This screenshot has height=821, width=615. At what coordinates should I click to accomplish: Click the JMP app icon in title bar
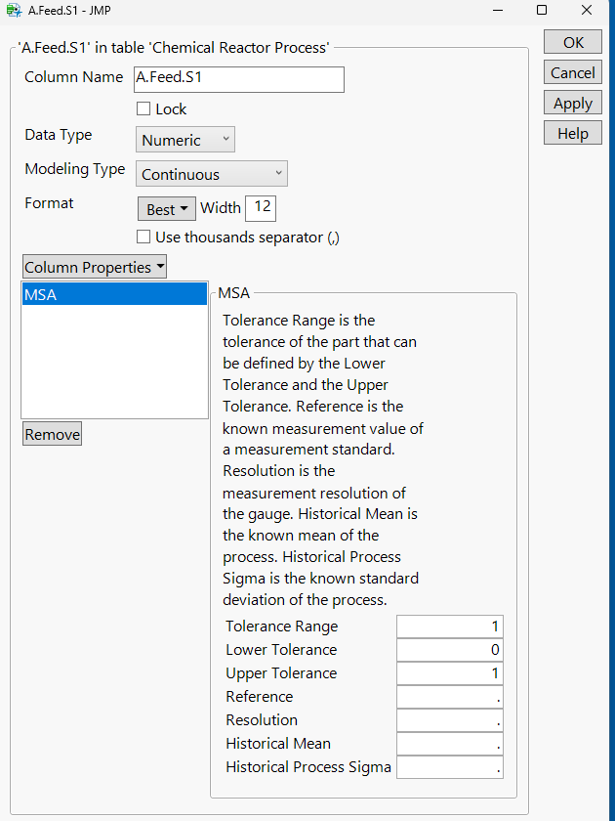click(x=13, y=10)
